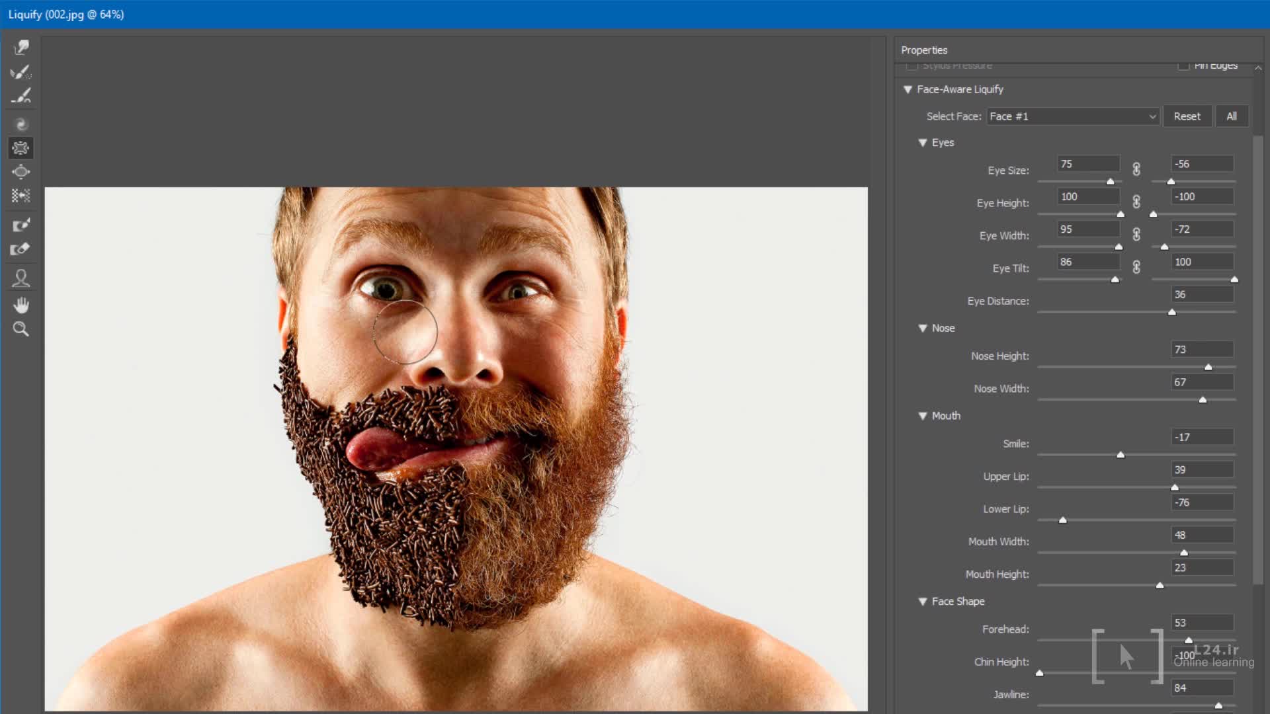Click the All button

tap(1231, 116)
